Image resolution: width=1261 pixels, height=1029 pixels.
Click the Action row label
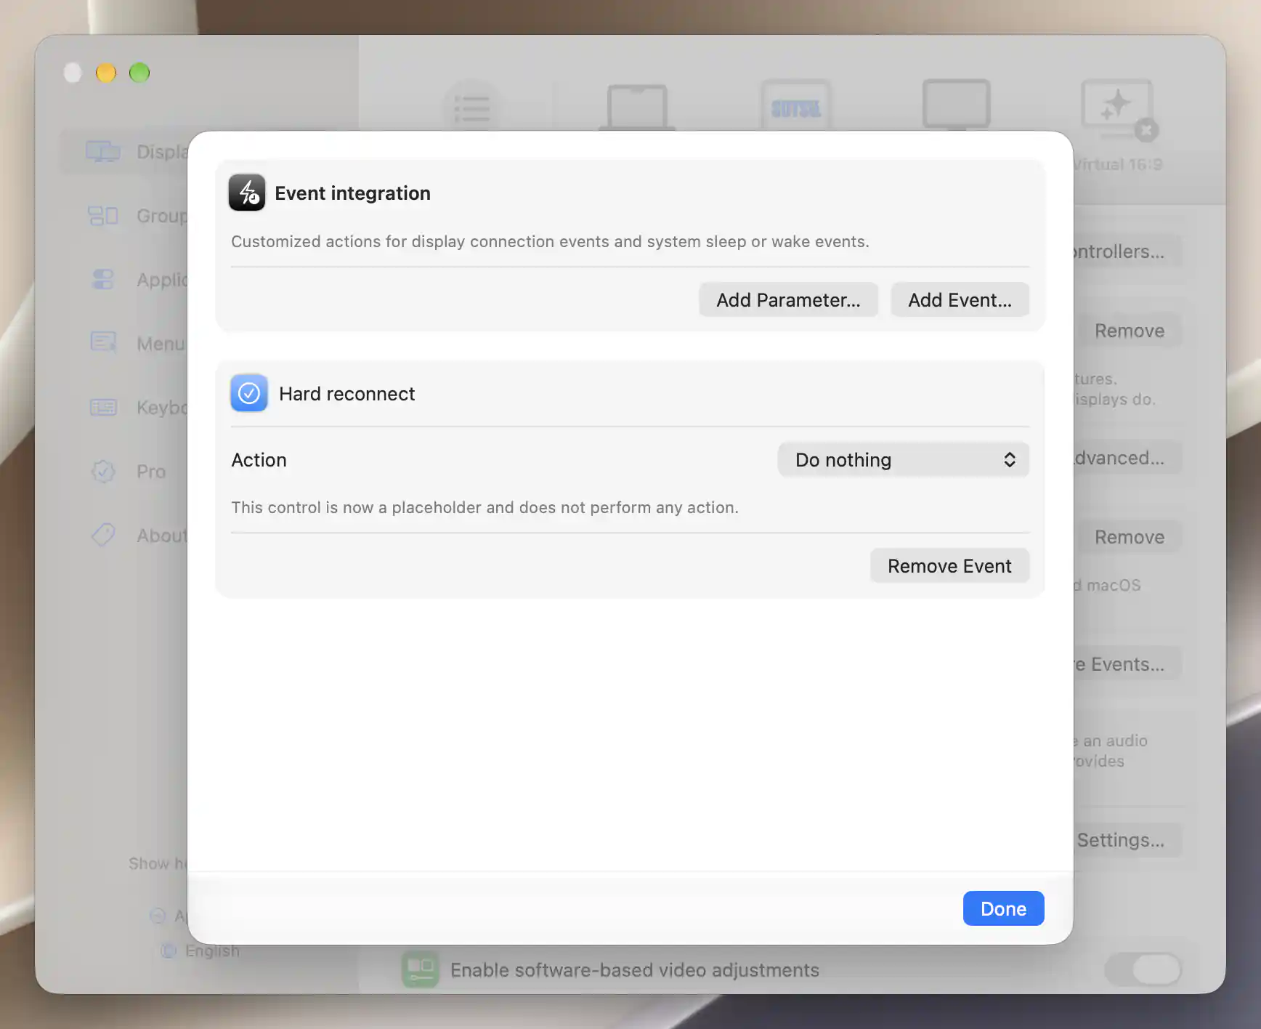(x=259, y=460)
